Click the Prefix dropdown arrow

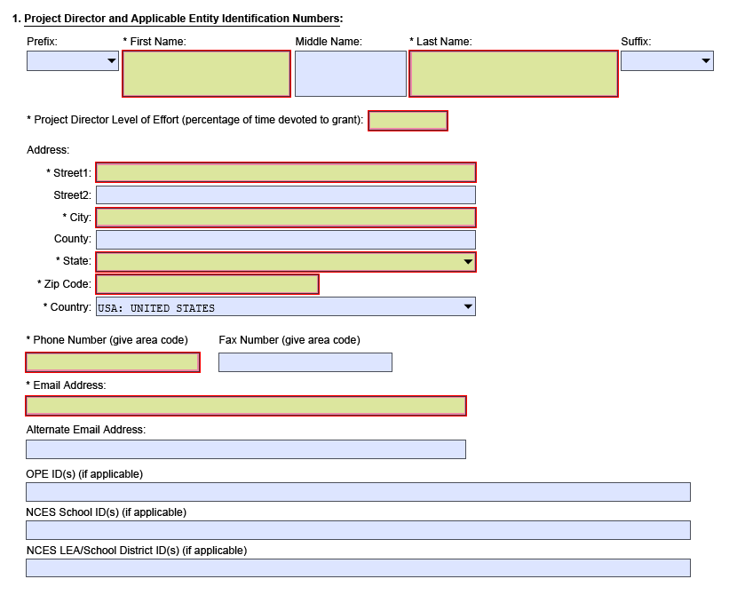click(112, 61)
